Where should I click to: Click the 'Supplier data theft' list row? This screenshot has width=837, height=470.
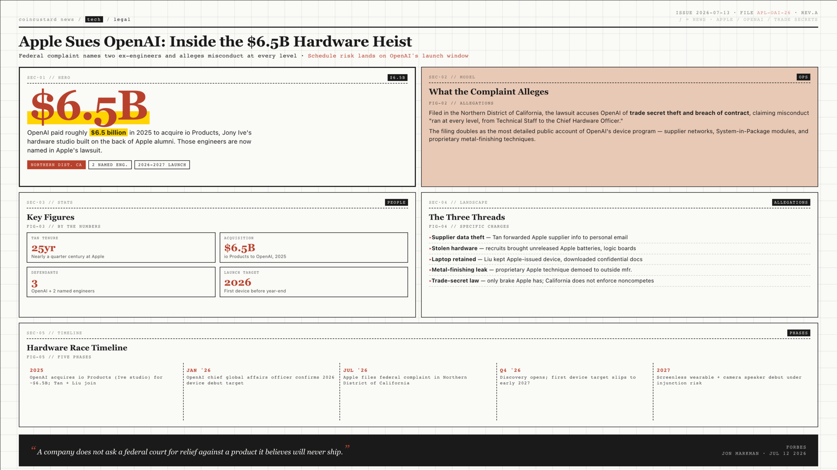[x=619, y=238]
